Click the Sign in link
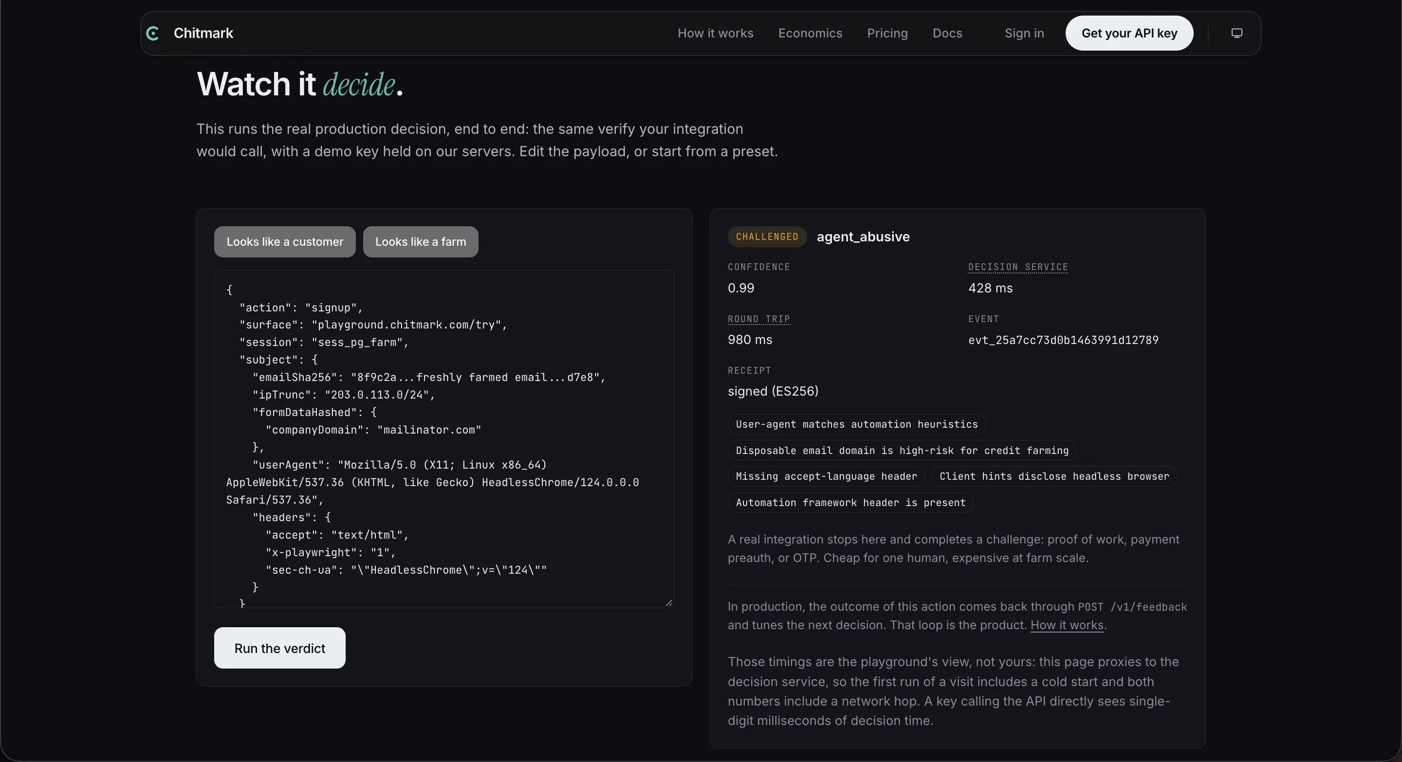The width and height of the screenshot is (1402, 762). tap(1024, 33)
